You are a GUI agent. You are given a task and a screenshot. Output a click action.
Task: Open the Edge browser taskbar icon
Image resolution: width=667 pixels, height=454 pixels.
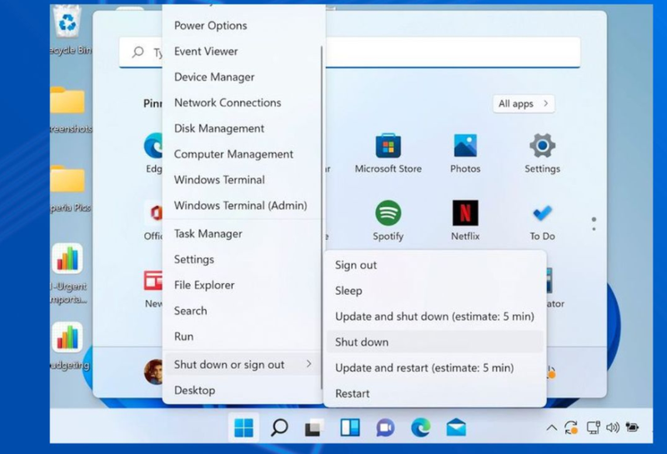420,427
